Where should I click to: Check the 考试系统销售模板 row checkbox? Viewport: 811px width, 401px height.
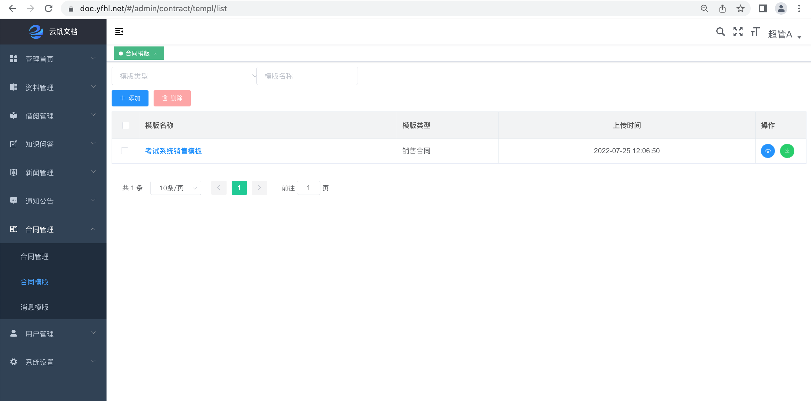125,151
